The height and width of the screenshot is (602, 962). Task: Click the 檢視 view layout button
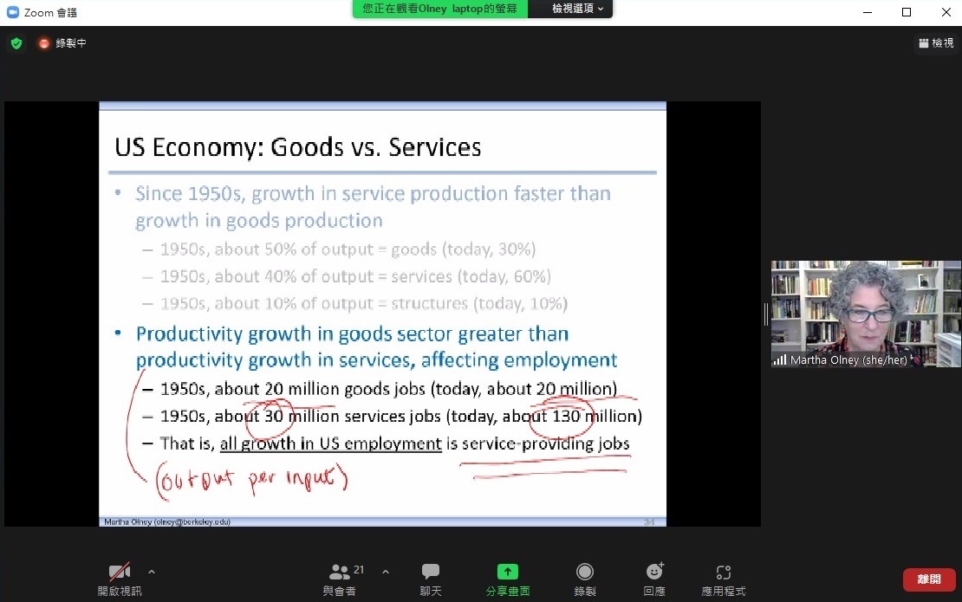click(936, 42)
